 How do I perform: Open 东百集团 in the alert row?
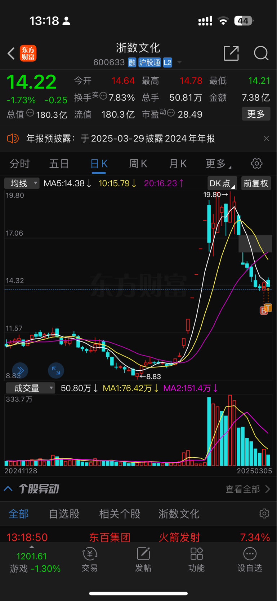[110, 537]
